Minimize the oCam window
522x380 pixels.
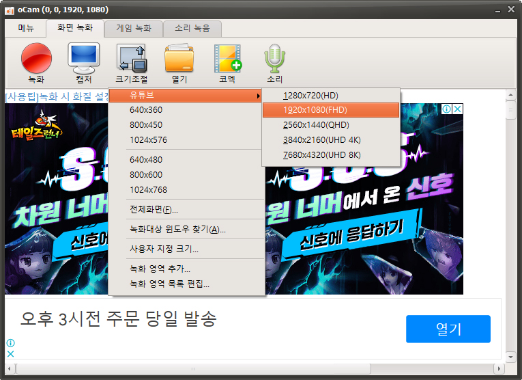pyautogui.click(x=497, y=10)
